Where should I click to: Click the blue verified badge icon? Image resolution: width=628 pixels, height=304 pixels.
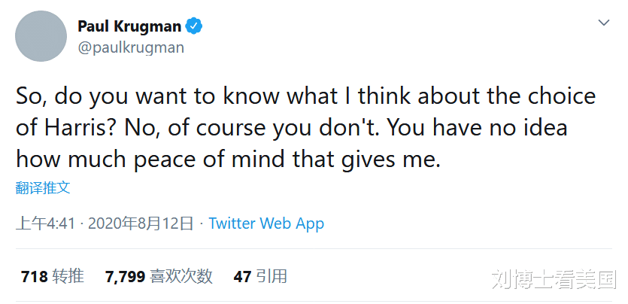point(194,27)
